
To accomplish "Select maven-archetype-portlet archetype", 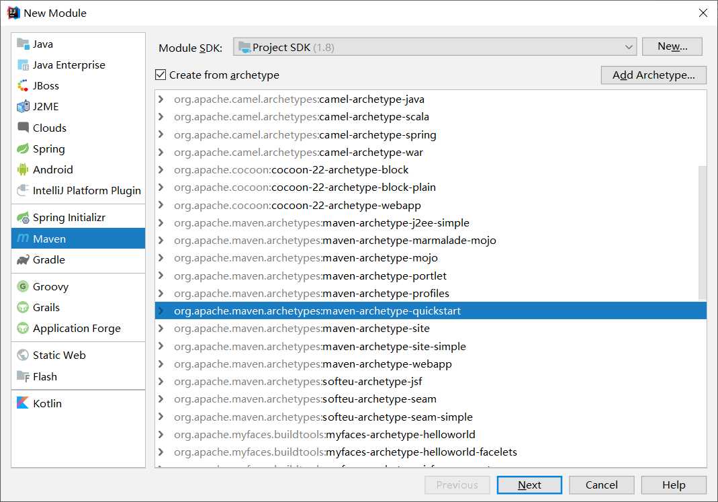I will (431, 276).
